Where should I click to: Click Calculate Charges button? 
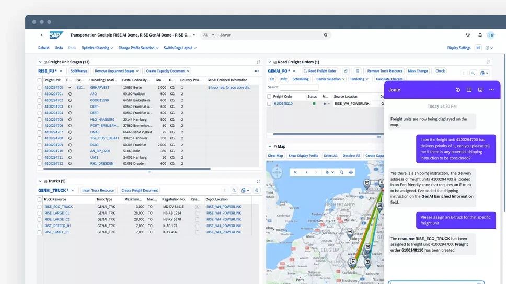[389, 79]
